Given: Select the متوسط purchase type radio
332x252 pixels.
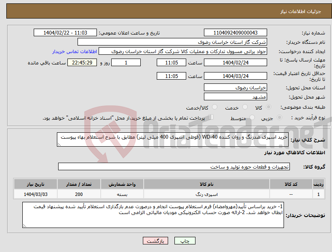Looking at the screenshot, I should click(x=252, y=117).
